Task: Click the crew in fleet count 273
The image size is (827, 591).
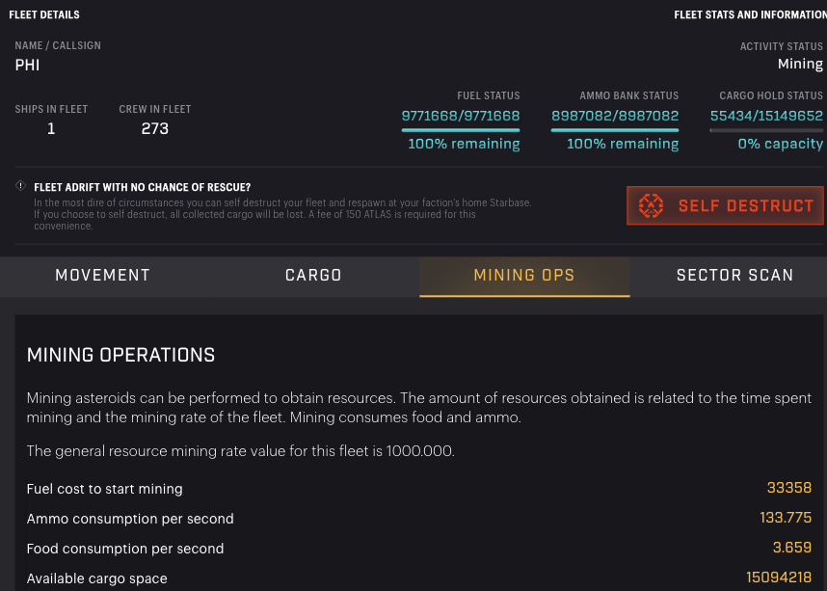Action: [x=155, y=128]
